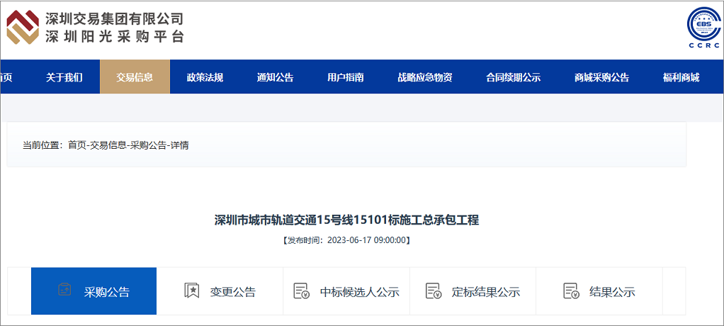This screenshot has width=724, height=326.
Task: Open the 关于我们 menu item
Action: point(64,77)
